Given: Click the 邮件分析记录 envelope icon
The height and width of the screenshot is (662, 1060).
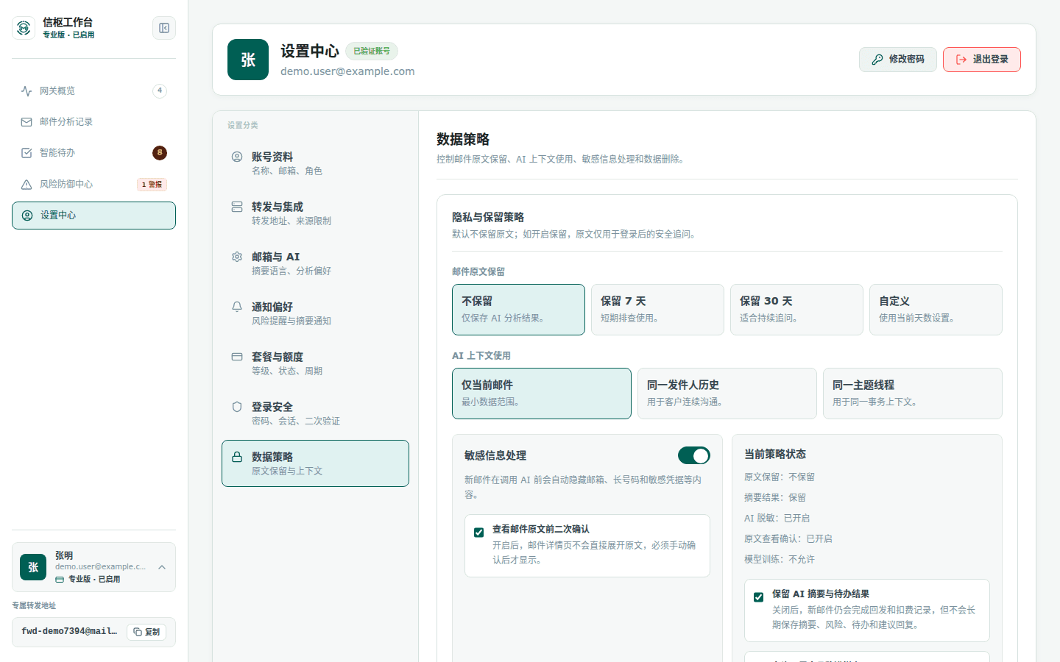Looking at the screenshot, I should click(26, 122).
